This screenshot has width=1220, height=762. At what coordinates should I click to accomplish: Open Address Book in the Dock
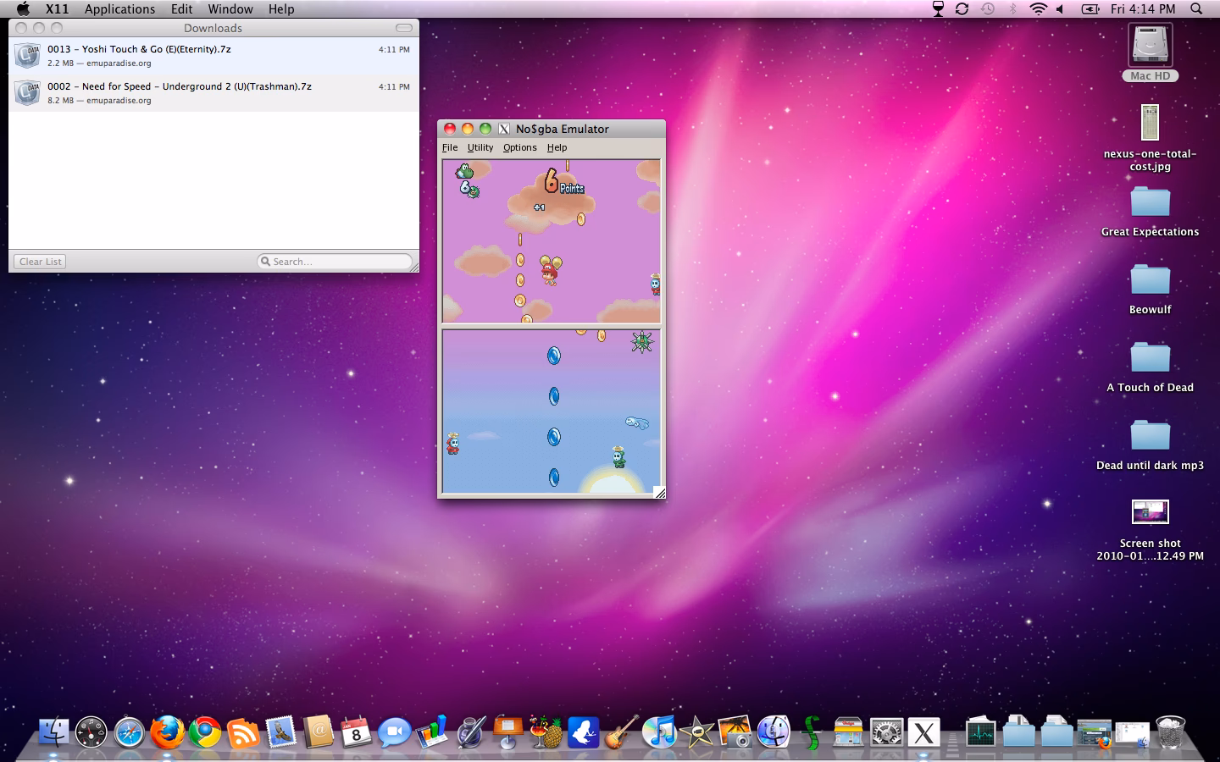pos(319,732)
